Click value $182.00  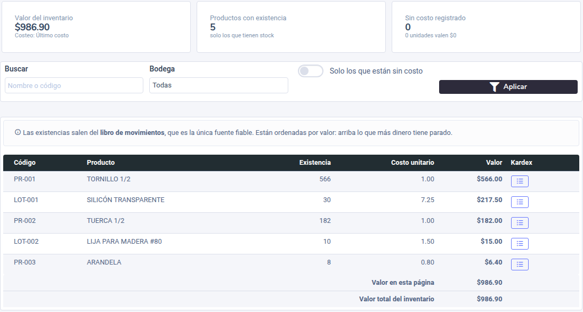tap(489, 221)
